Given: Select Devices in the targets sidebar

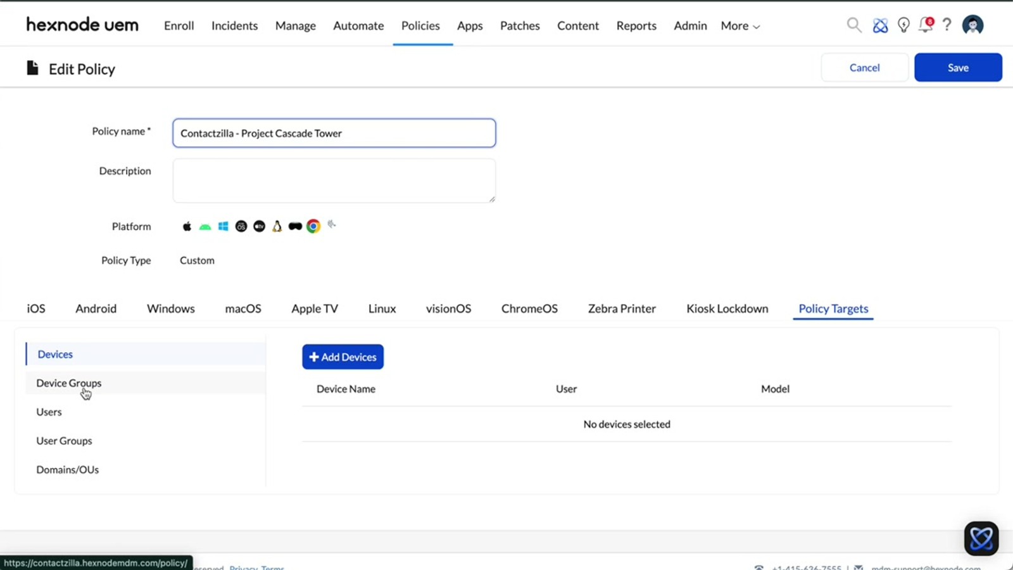Looking at the screenshot, I should tap(146, 354).
